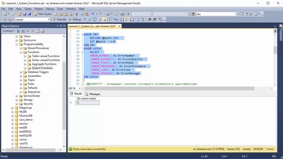Viewport: 283px width, 159px height.
Task: Close the Object Explorer panel
Action: (64, 26)
